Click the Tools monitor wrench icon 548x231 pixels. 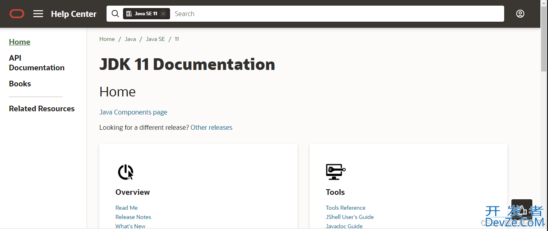point(336,172)
